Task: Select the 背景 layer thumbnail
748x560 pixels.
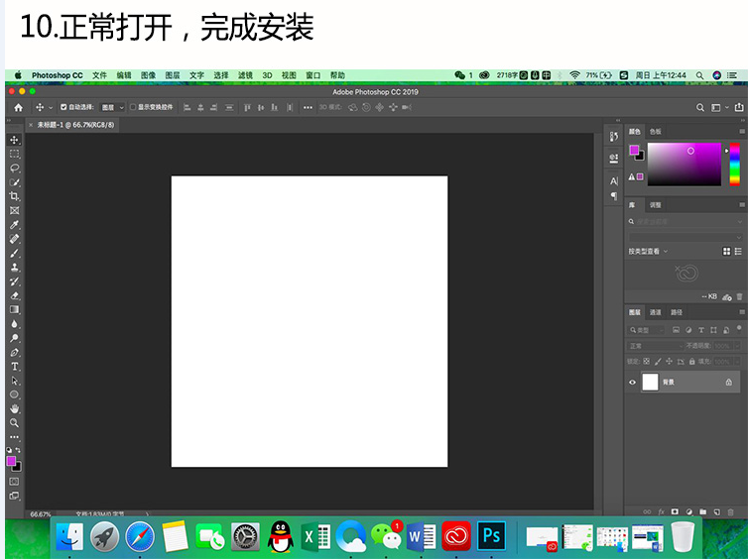Action: pos(650,383)
